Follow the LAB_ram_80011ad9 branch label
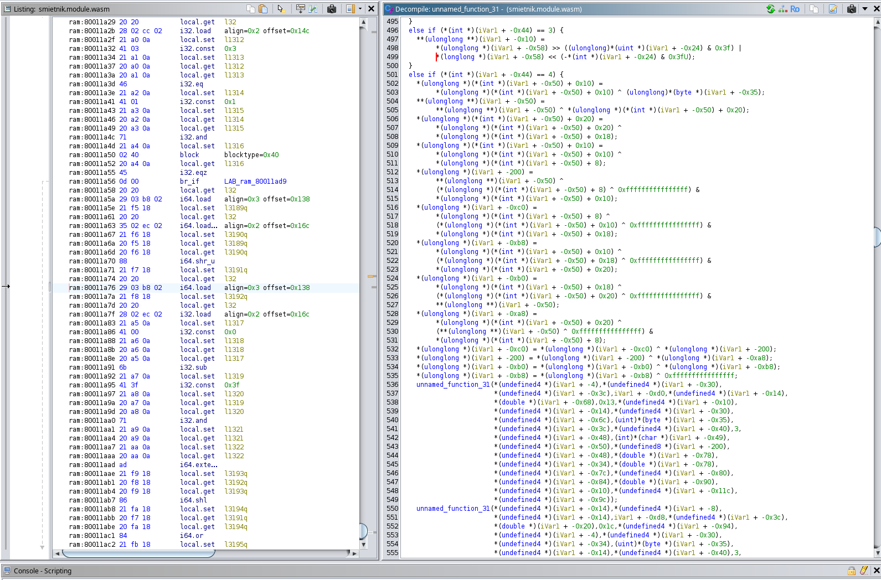This screenshot has height=580, width=881. [x=255, y=182]
